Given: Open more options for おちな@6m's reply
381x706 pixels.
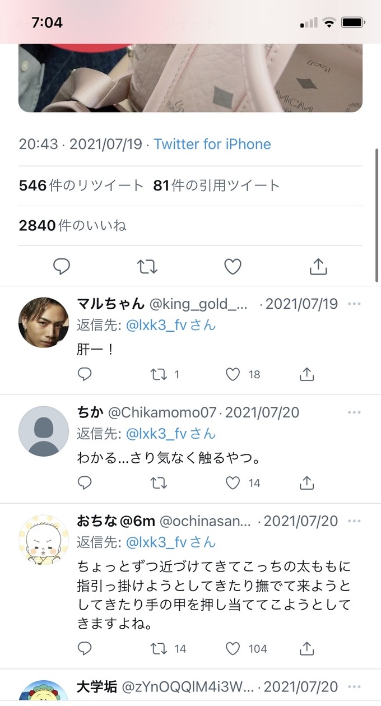Looking at the screenshot, I should [x=354, y=521].
